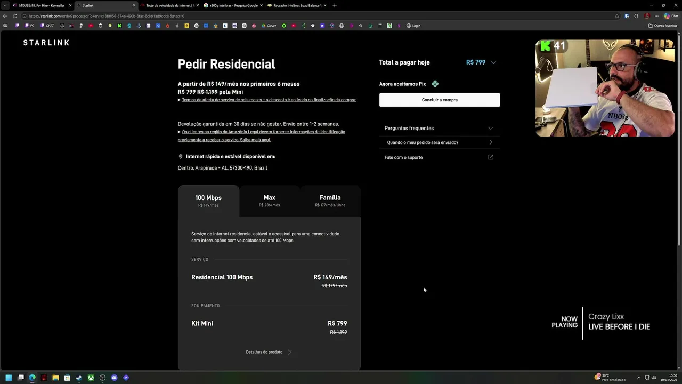Click the location pin icon

pos(181,157)
